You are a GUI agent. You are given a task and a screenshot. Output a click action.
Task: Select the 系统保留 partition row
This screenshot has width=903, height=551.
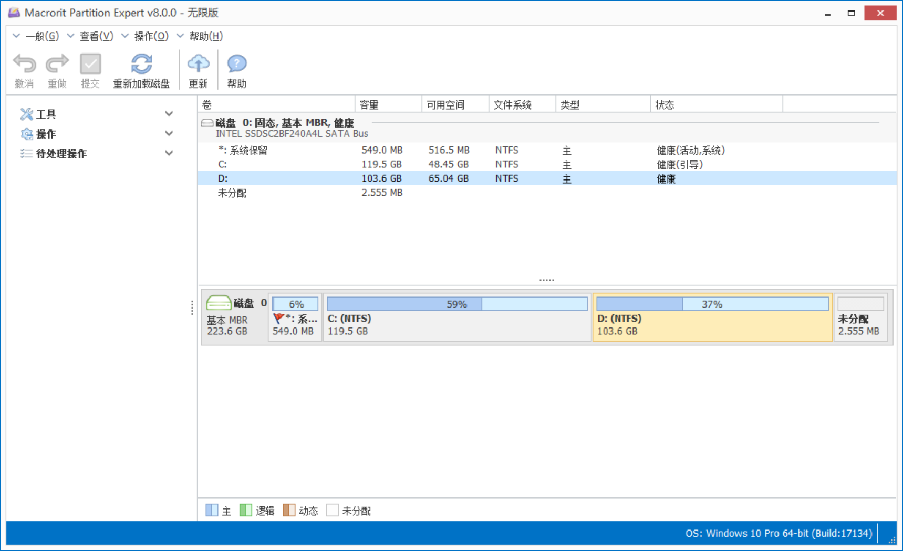(547, 151)
